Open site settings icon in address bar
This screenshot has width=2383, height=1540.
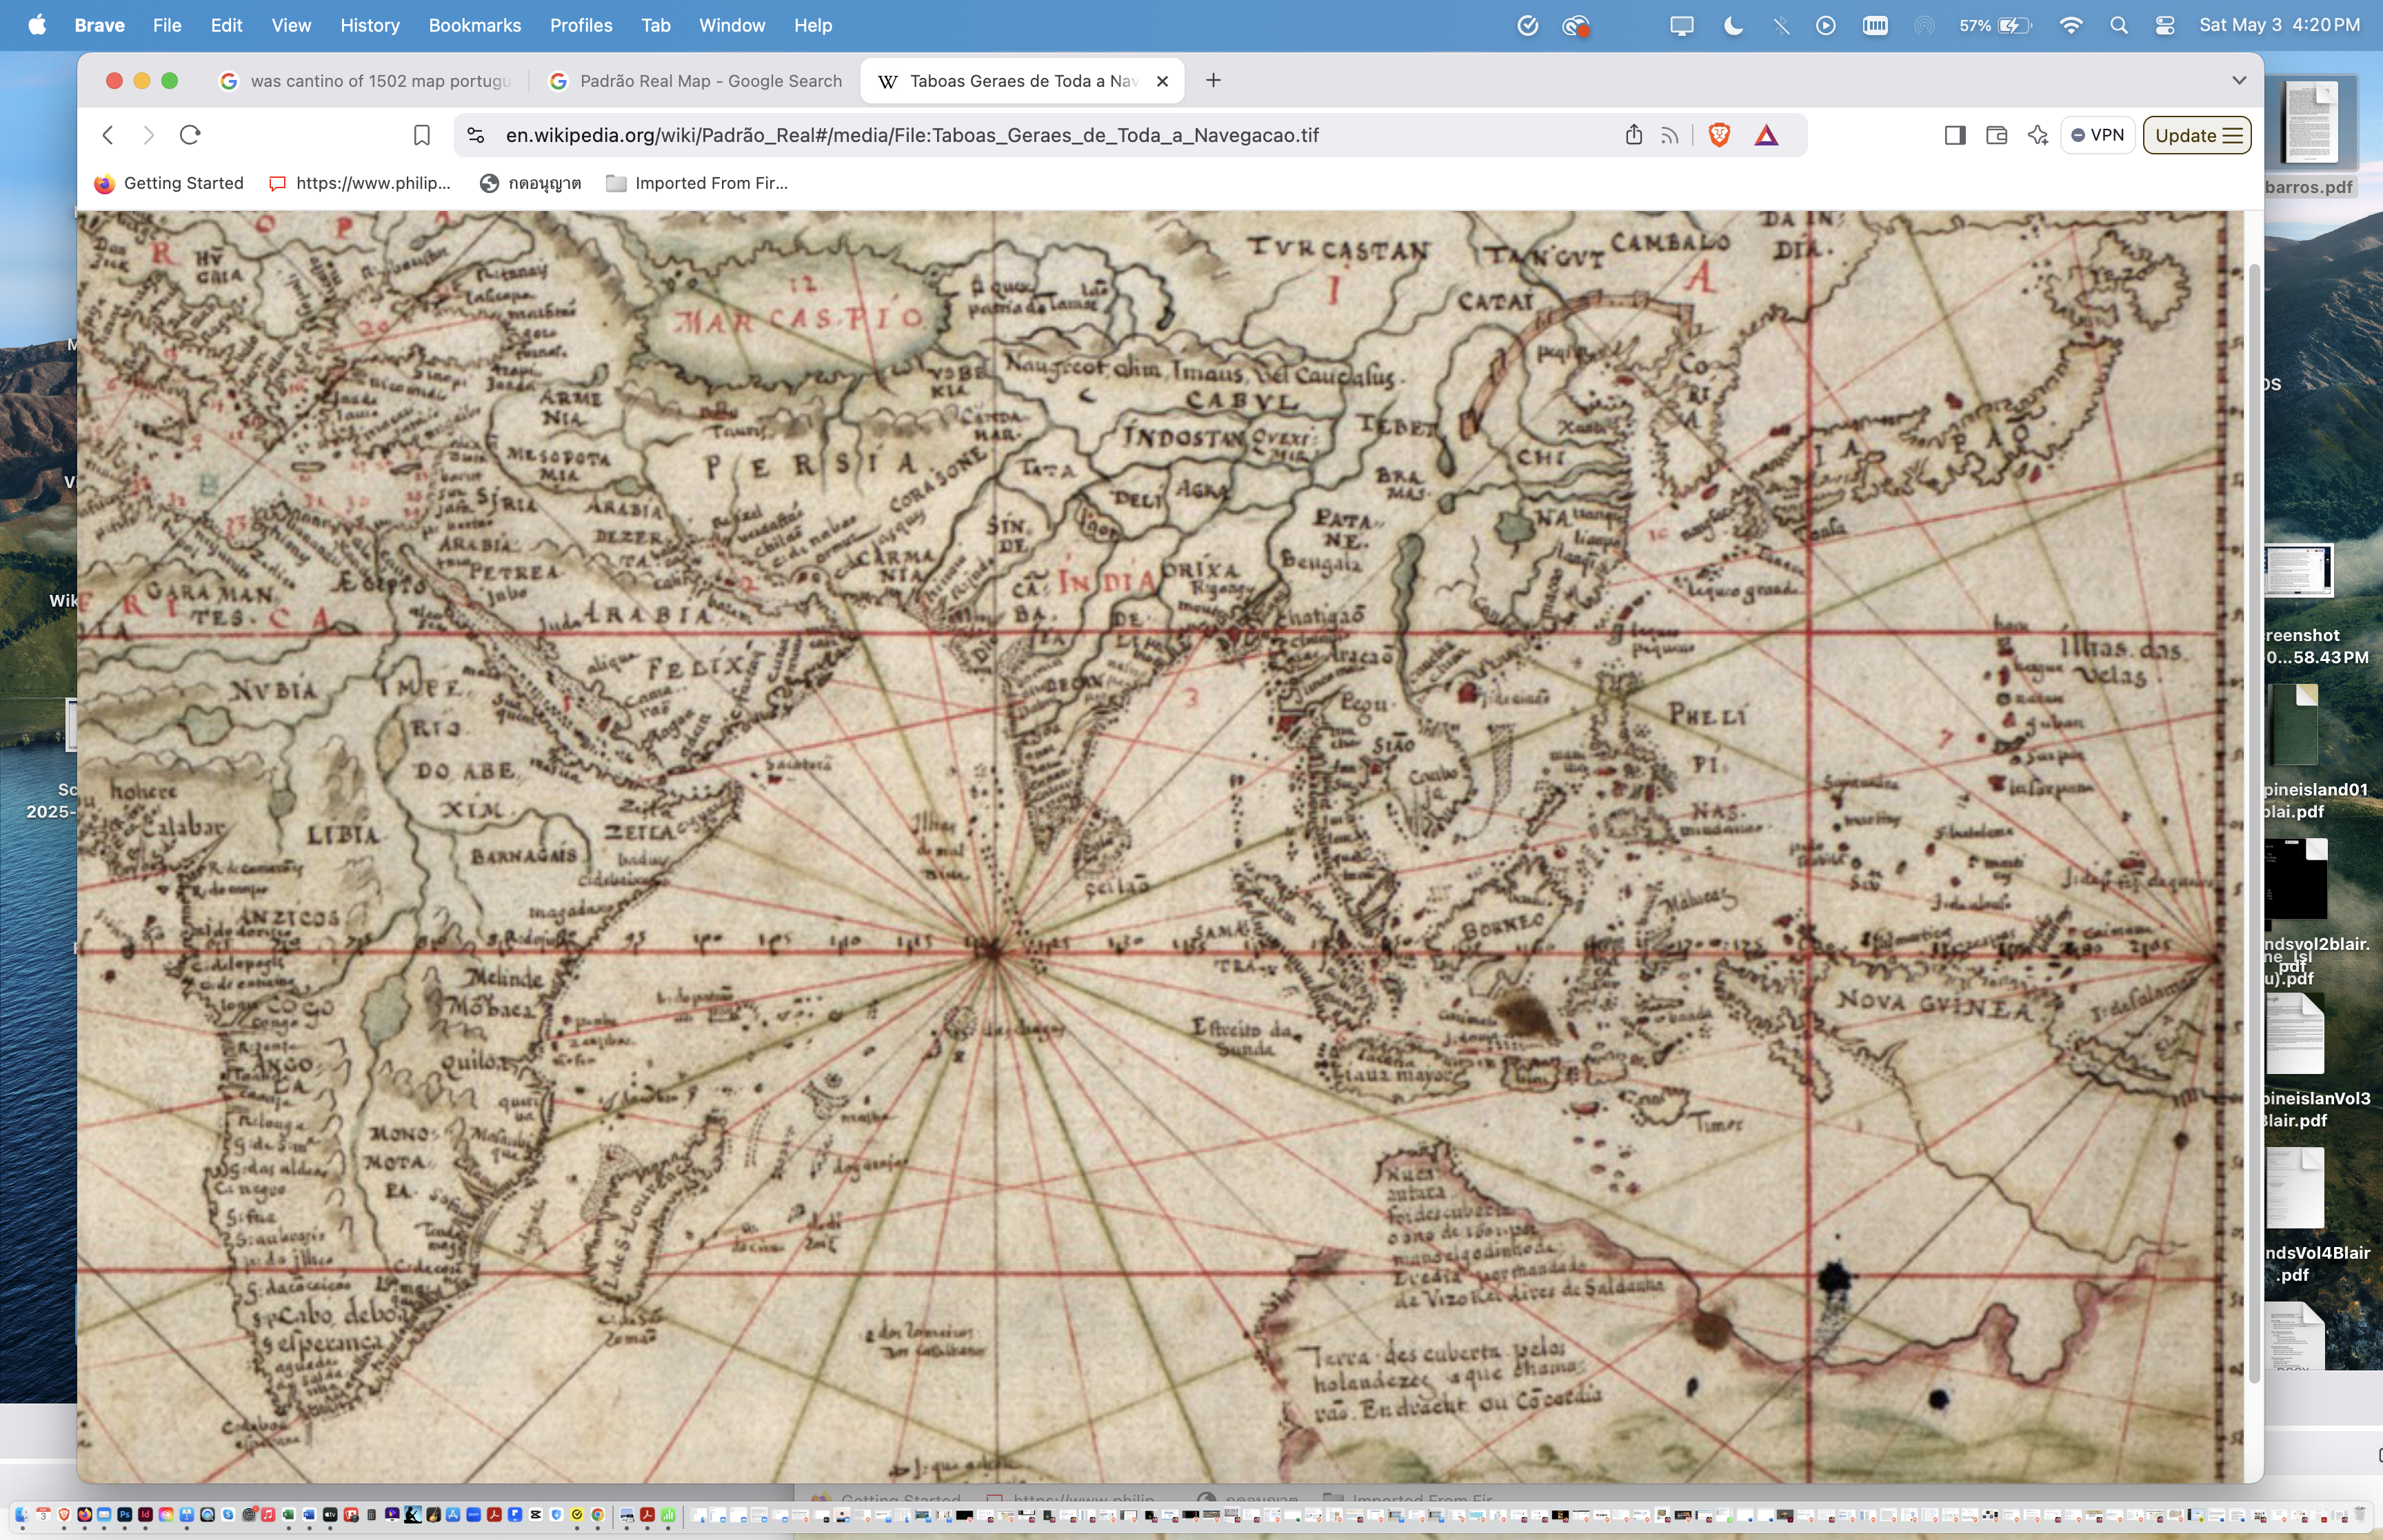pos(476,135)
